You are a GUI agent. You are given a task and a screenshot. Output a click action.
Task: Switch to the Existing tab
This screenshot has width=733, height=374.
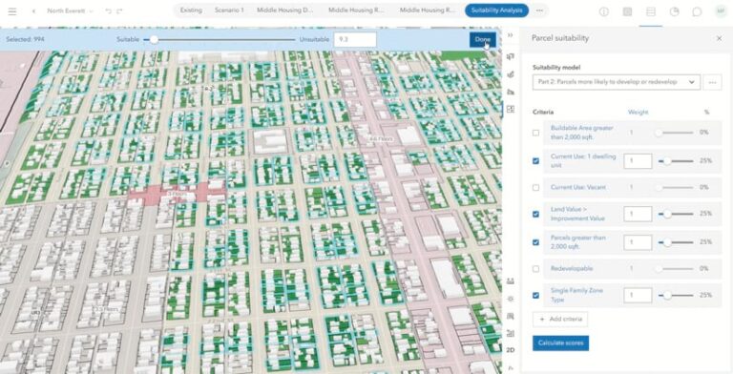point(191,10)
